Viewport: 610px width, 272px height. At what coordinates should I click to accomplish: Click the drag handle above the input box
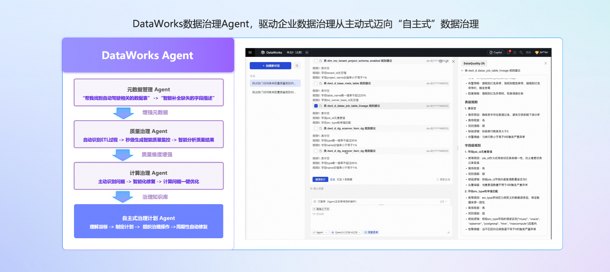pos(381,205)
